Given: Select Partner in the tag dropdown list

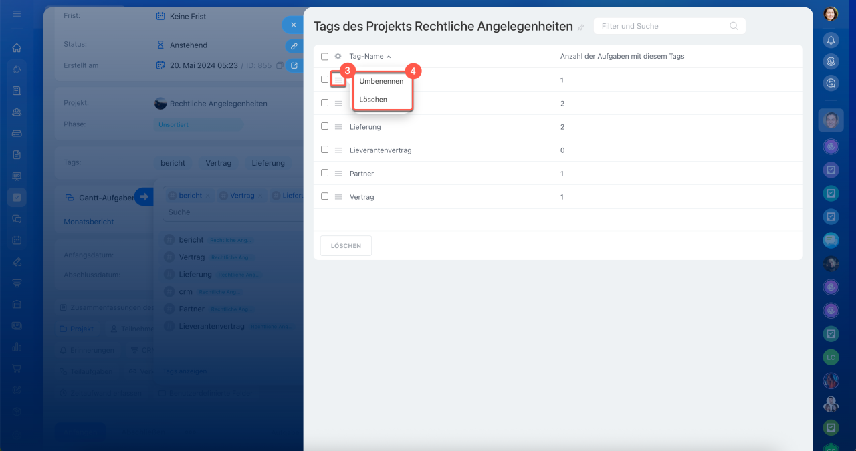Looking at the screenshot, I should [x=192, y=309].
